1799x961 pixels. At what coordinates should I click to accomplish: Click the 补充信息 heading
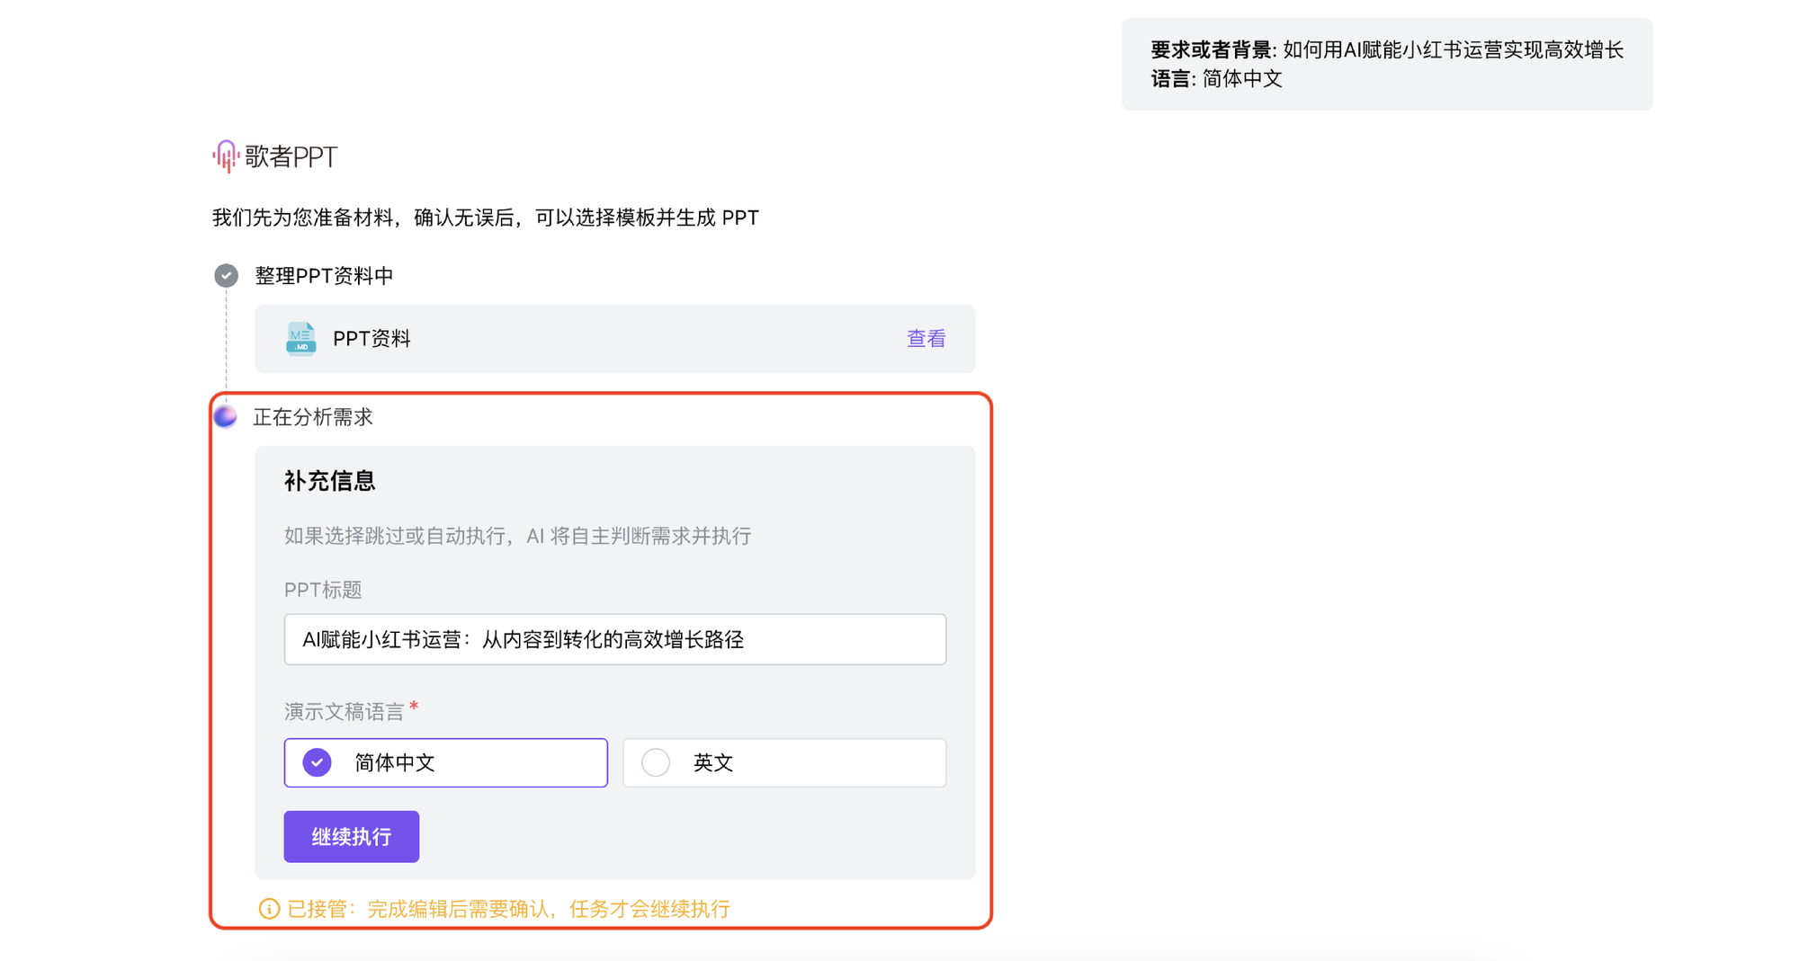pyautogui.click(x=329, y=481)
